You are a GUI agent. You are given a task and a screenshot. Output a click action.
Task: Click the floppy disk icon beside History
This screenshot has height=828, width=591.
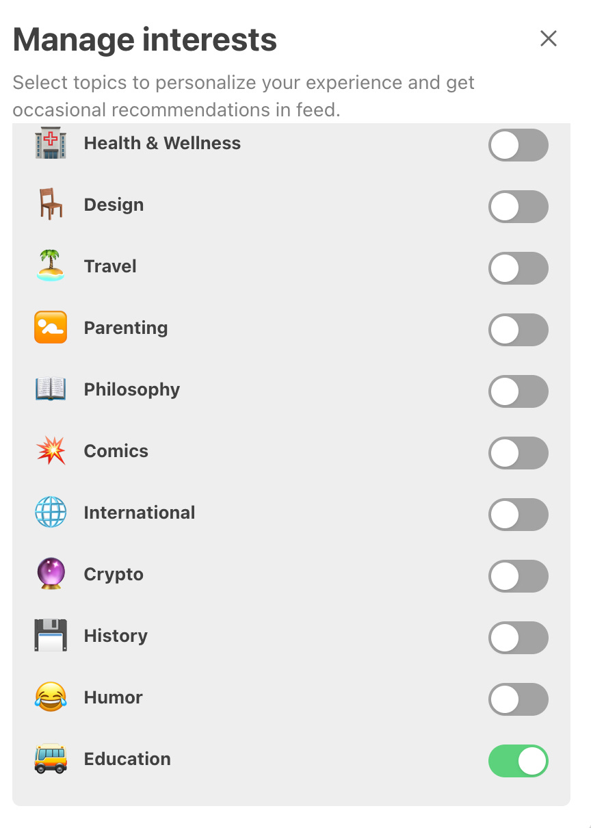click(49, 636)
